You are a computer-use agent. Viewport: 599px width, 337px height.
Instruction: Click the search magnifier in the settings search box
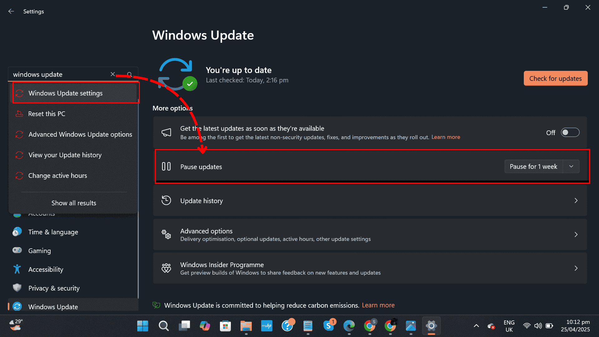129,74
